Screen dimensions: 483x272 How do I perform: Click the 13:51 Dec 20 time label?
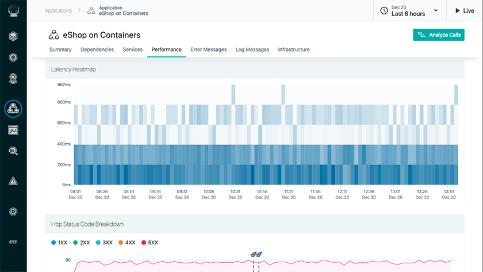449,194
